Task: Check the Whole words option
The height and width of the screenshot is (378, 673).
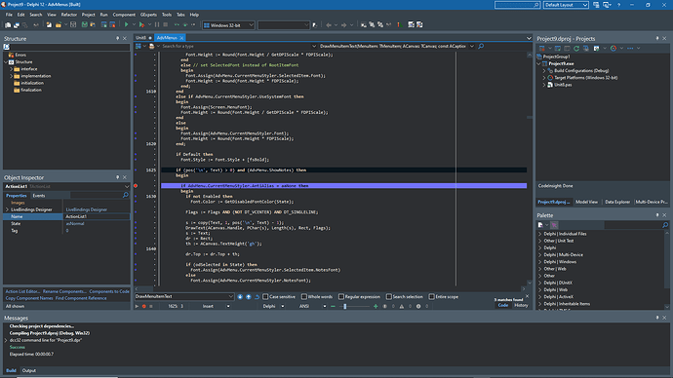Action: 304,296
